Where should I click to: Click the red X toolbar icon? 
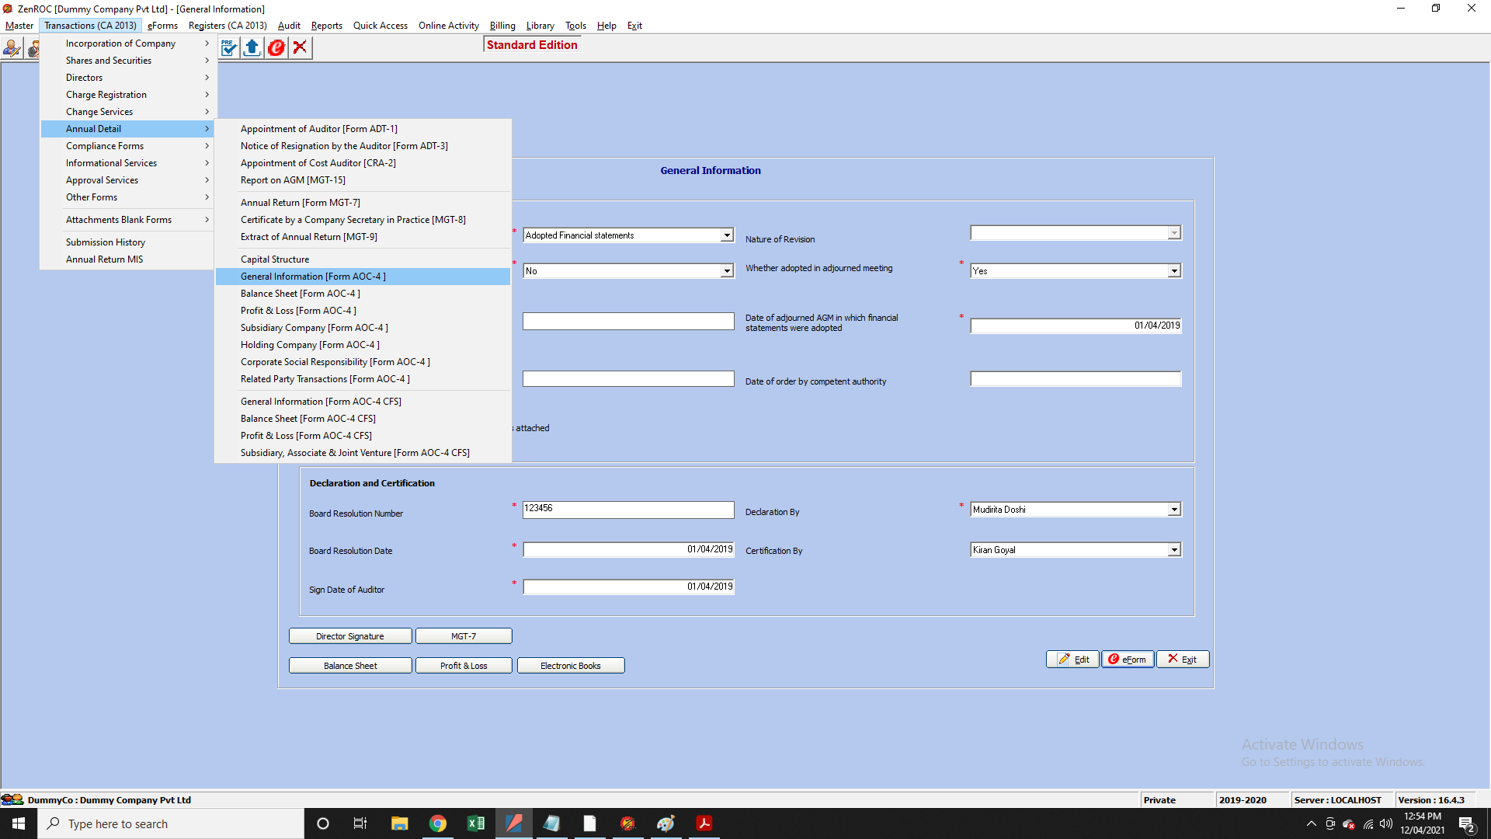click(x=300, y=48)
